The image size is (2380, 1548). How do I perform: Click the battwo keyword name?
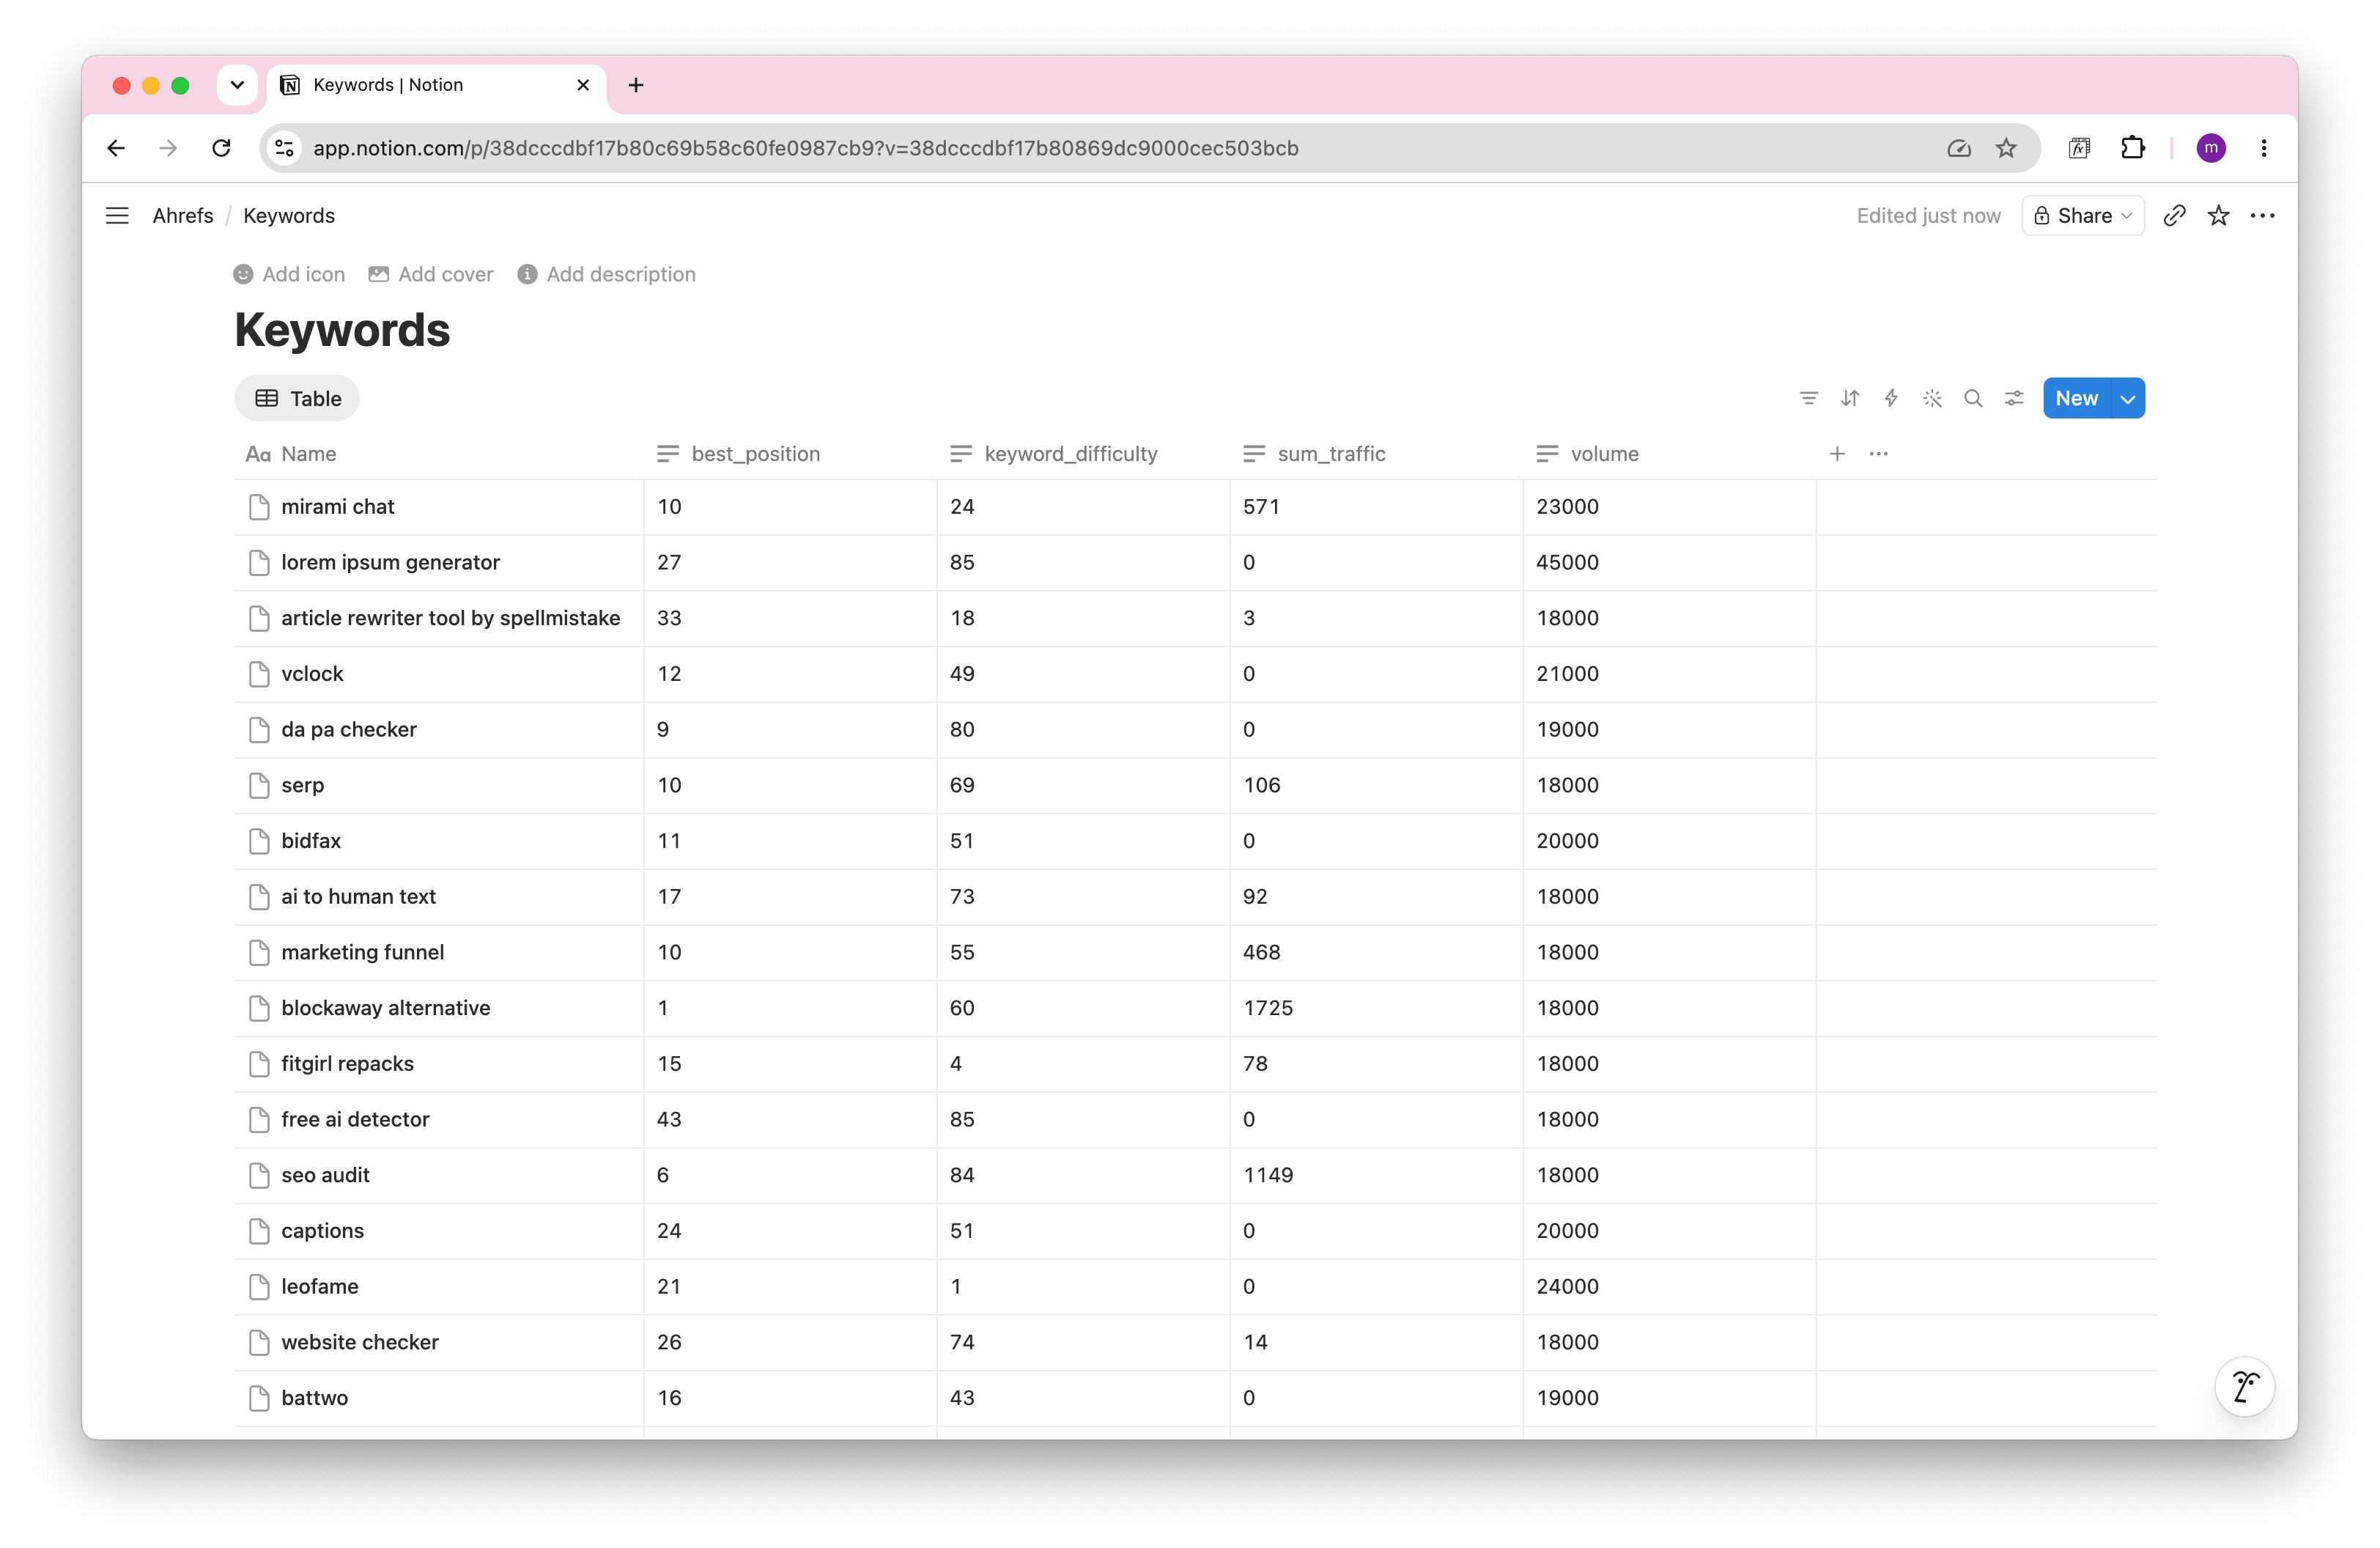314,1398
